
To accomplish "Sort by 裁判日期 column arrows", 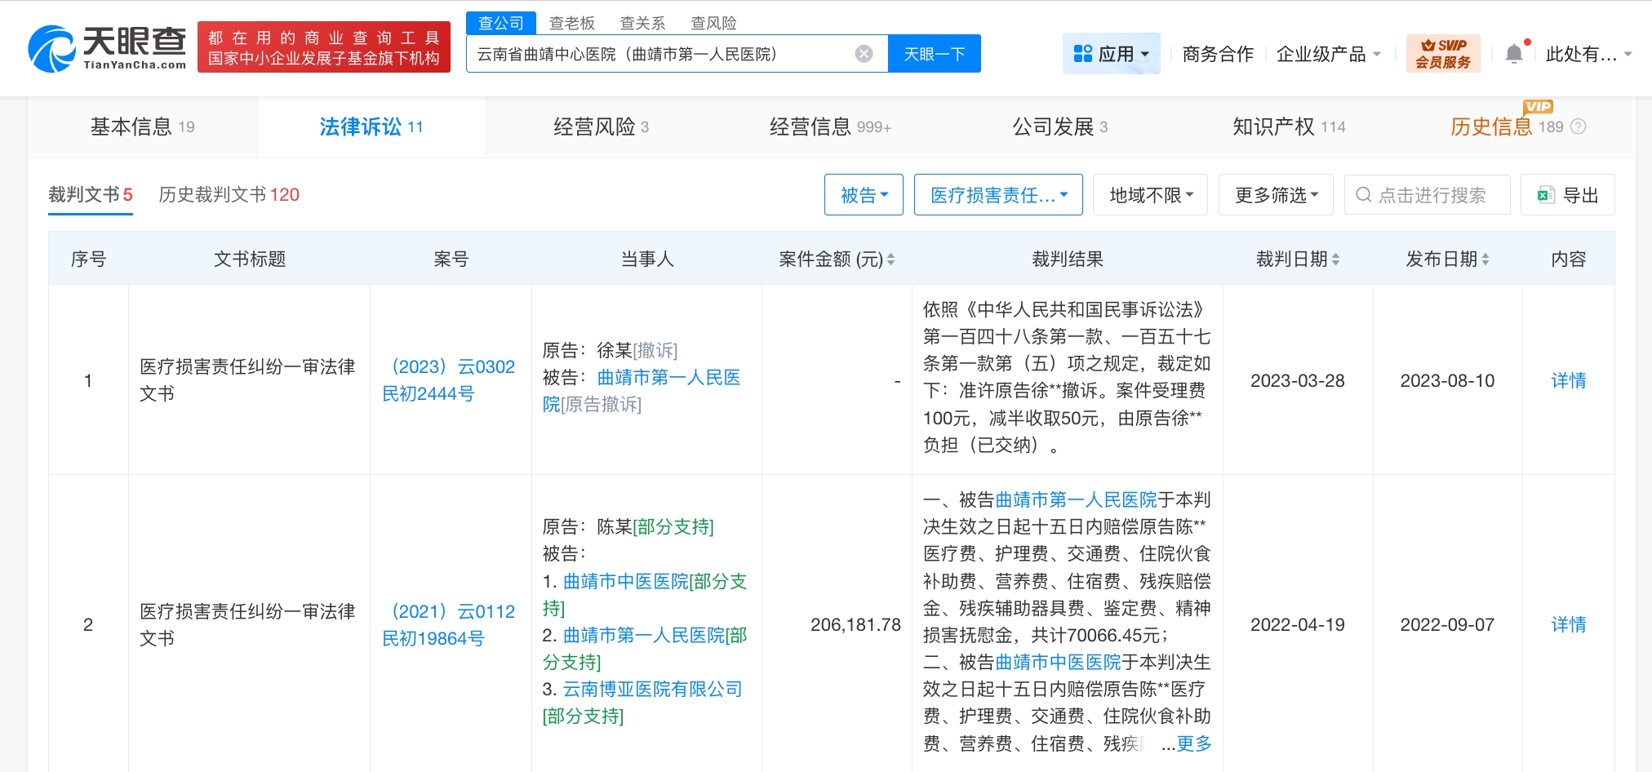I will pos(1335,260).
